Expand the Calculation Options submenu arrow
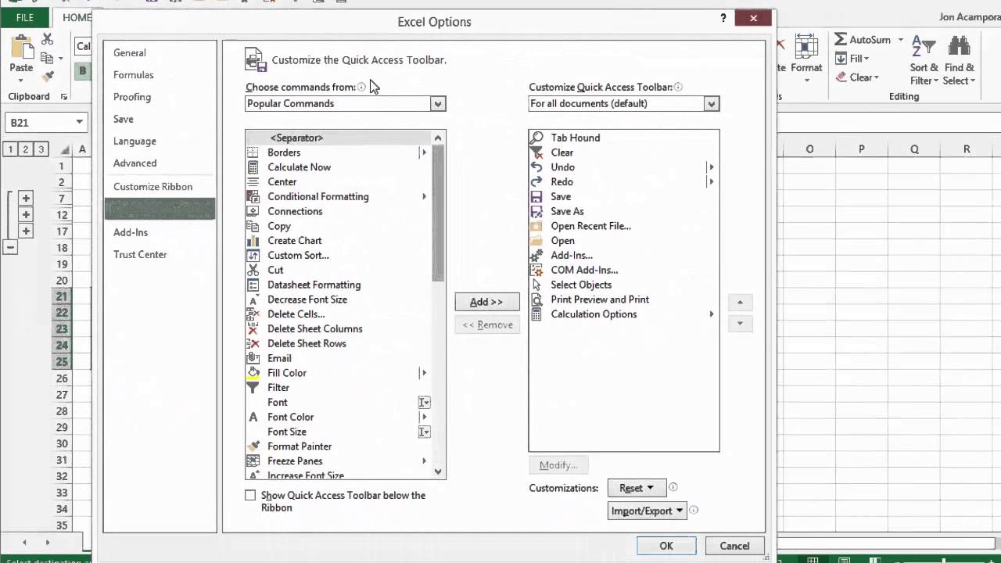Screen dimensions: 1001x563 click(x=712, y=314)
